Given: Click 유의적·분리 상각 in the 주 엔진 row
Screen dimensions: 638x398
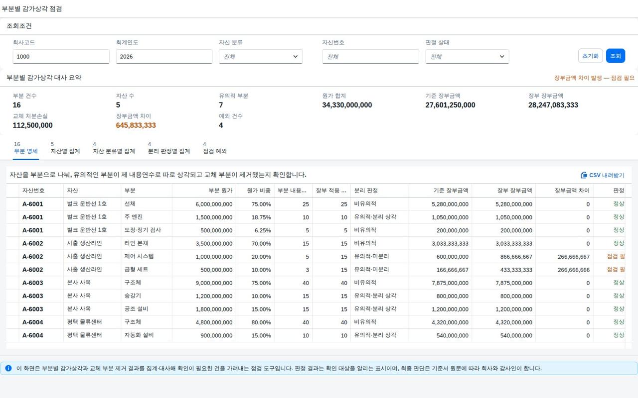Looking at the screenshot, I should tap(375, 217).
